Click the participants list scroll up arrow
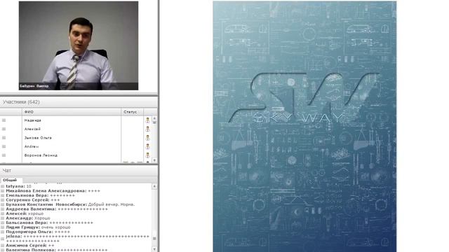449x252 pixels. click(154, 118)
